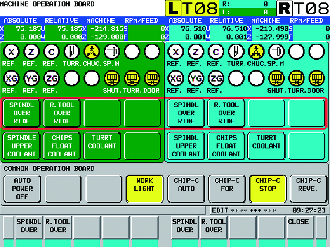
Task: Click the right YG REF. indicator
Action: coord(196,77)
